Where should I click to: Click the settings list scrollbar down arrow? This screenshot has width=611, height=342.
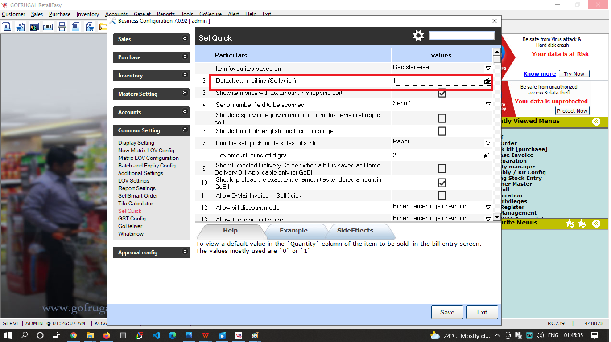pos(497,218)
